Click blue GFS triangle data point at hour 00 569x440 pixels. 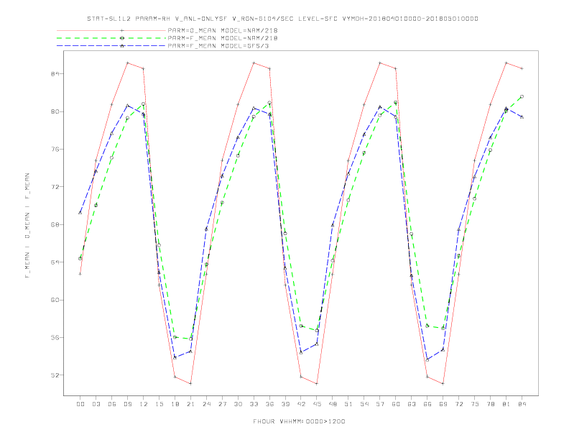click(80, 212)
